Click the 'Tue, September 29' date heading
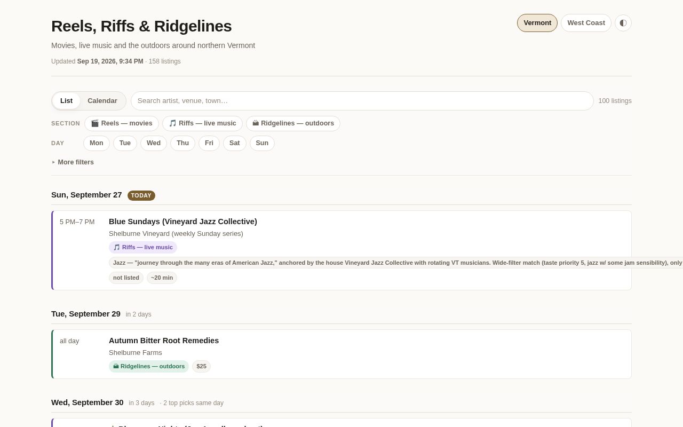 click(x=86, y=314)
